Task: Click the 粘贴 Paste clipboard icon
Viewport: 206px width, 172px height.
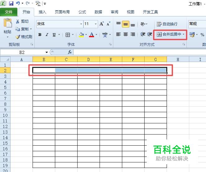Action: coord(7,23)
